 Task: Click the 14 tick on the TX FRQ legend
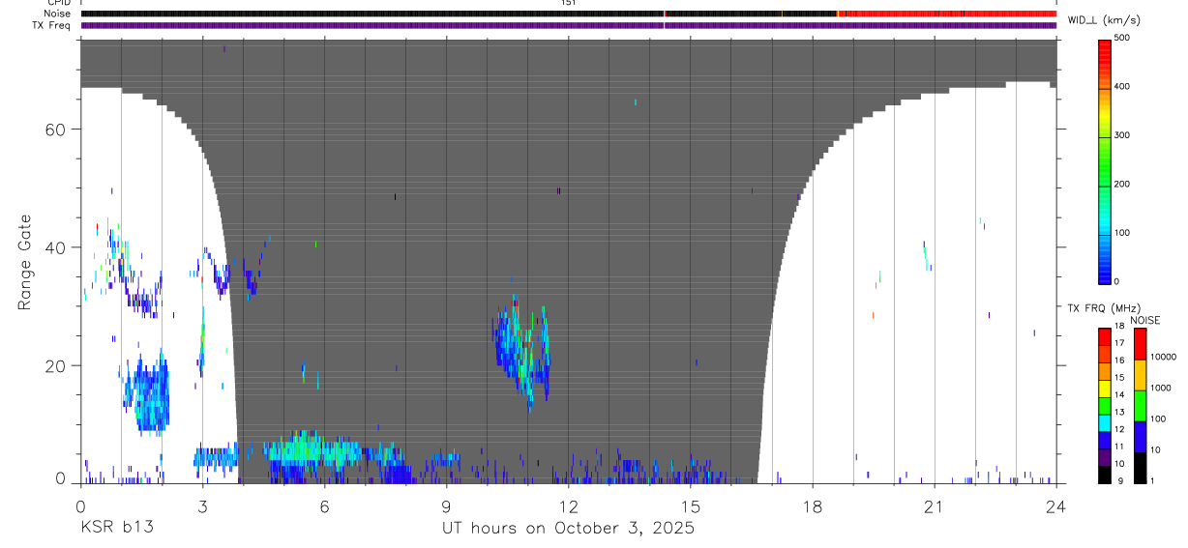click(x=1120, y=395)
